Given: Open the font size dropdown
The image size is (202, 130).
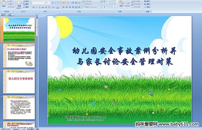Looking at the screenshot, I should tap(48, 3).
